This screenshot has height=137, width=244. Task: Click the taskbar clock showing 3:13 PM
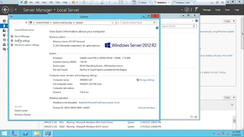click(236, 134)
